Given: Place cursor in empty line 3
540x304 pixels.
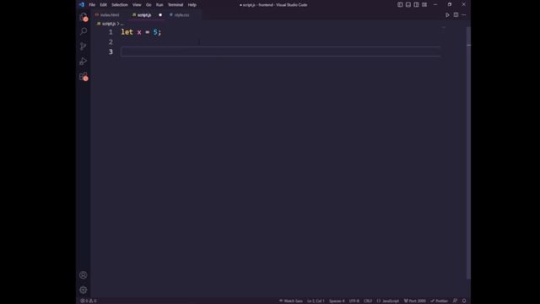Looking at the screenshot, I should pos(280,52).
